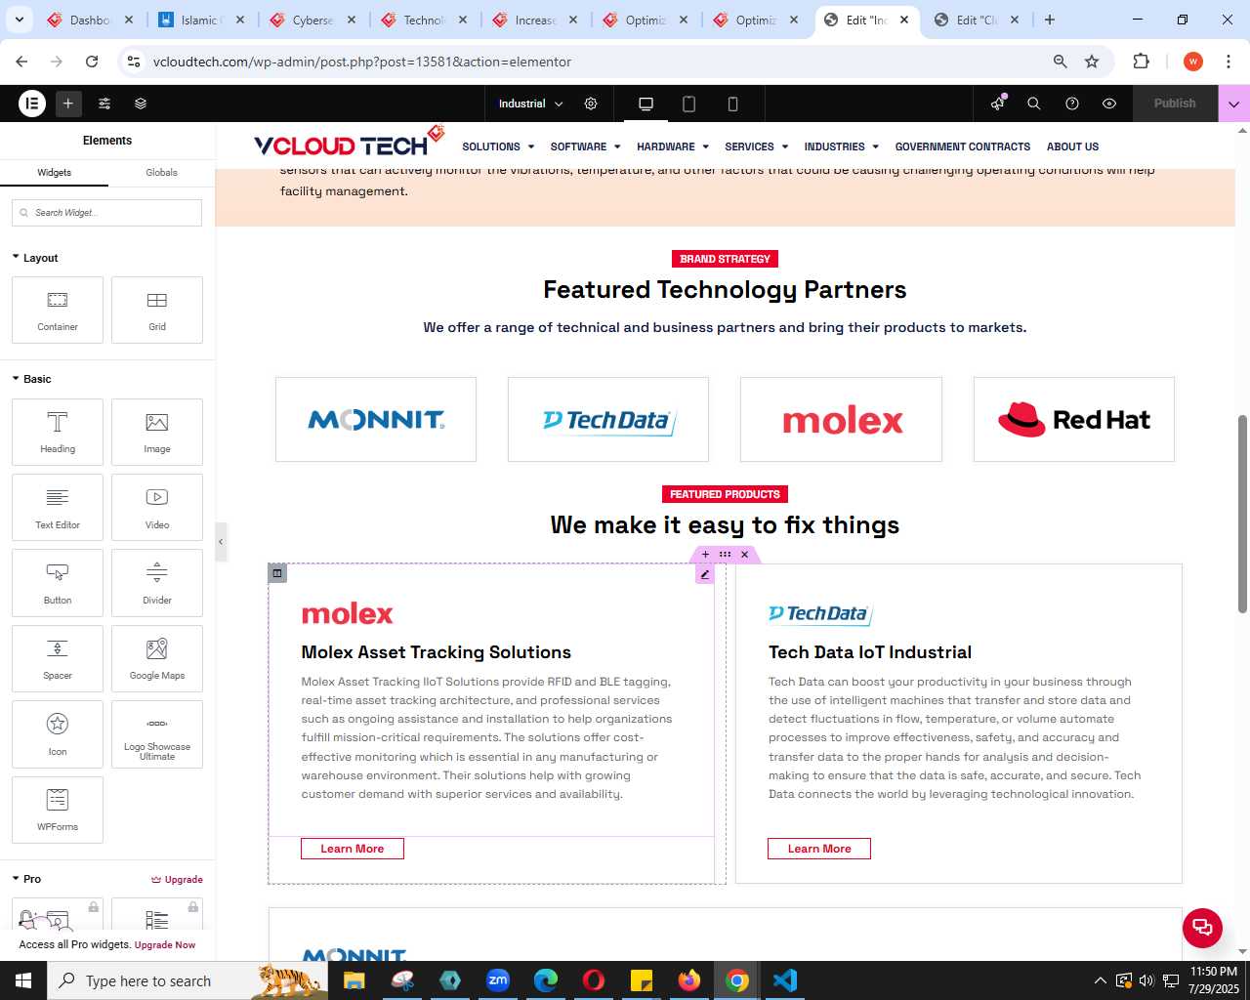Image resolution: width=1250 pixels, height=1000 pixels.
Task: Expand the Publish save options arrow
Action: 1233,104
